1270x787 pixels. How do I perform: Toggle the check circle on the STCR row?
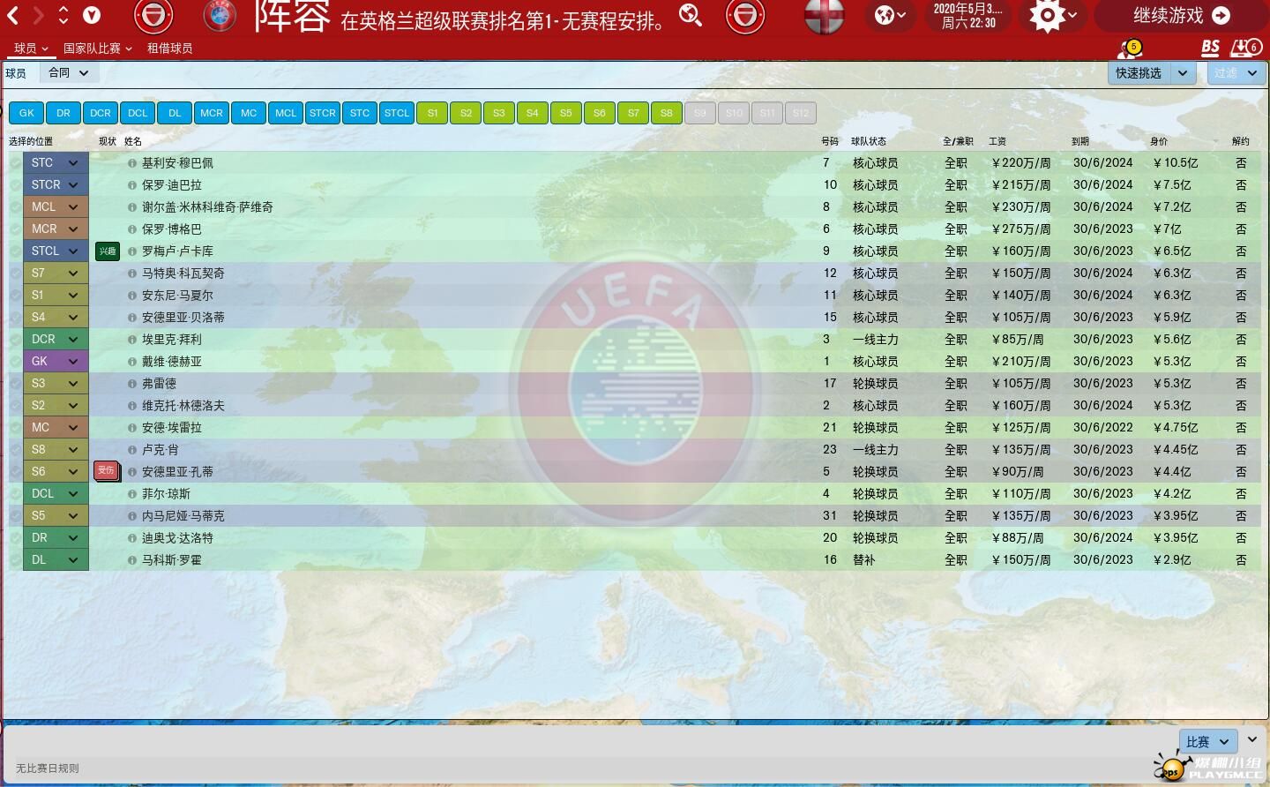pyautogui.click(x=16, y=185)
